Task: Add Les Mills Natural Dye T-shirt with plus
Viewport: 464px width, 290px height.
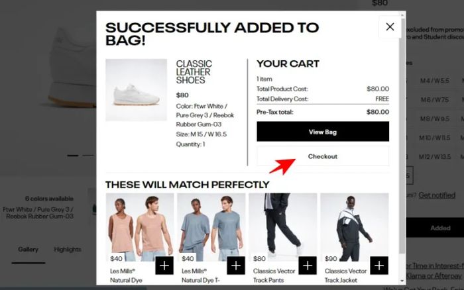Action: (236, 266)
